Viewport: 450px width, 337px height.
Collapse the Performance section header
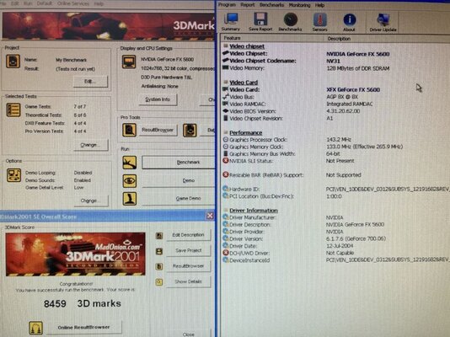(246, 133)
